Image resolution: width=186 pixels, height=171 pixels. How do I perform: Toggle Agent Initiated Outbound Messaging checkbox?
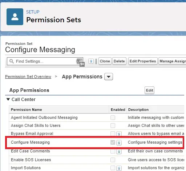pyautogui.click(x=113, y=117)
